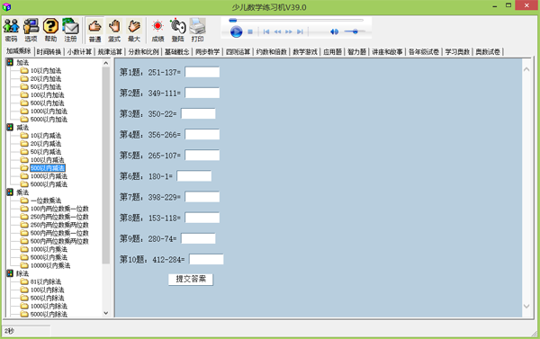Start playback with the blue play button
The image size is (540, 339).
point(236,31)
